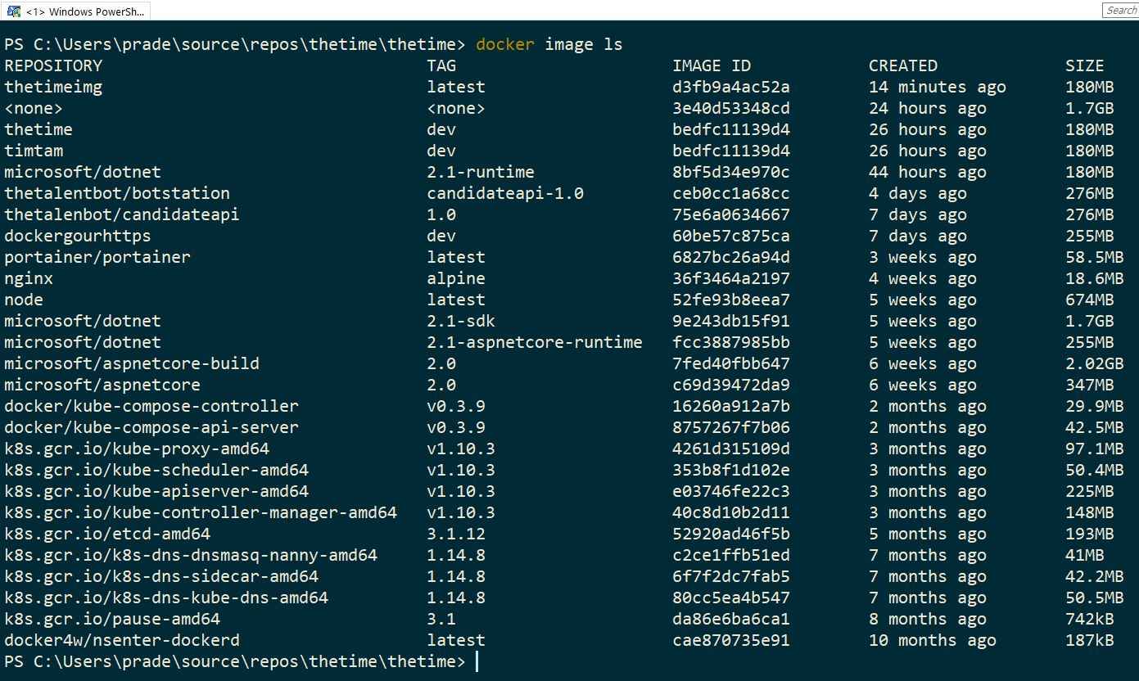
Task: Click 'k8s.gcr.io/etcd-amd64' repository name
Action: click(x=107, y=534)
